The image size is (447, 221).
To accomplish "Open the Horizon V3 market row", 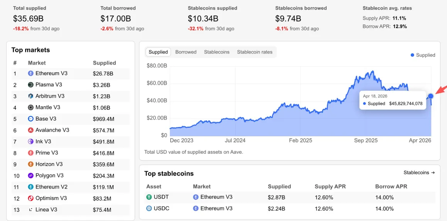I will pos(50,164).
